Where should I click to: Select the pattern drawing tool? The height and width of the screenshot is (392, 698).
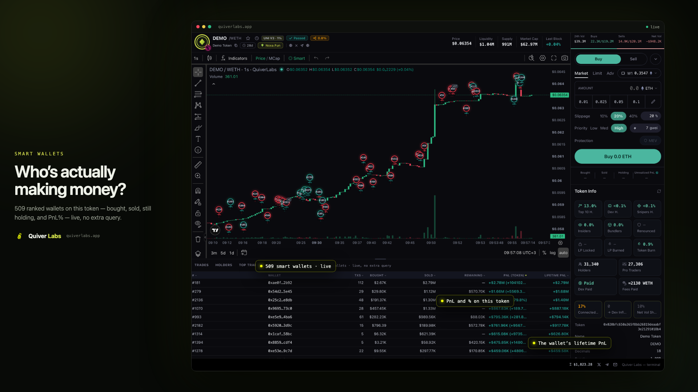[x=198, y=105]
